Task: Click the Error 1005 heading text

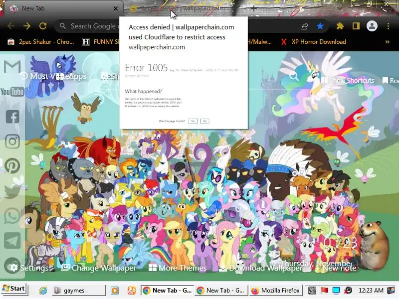Action: point(146,68)
